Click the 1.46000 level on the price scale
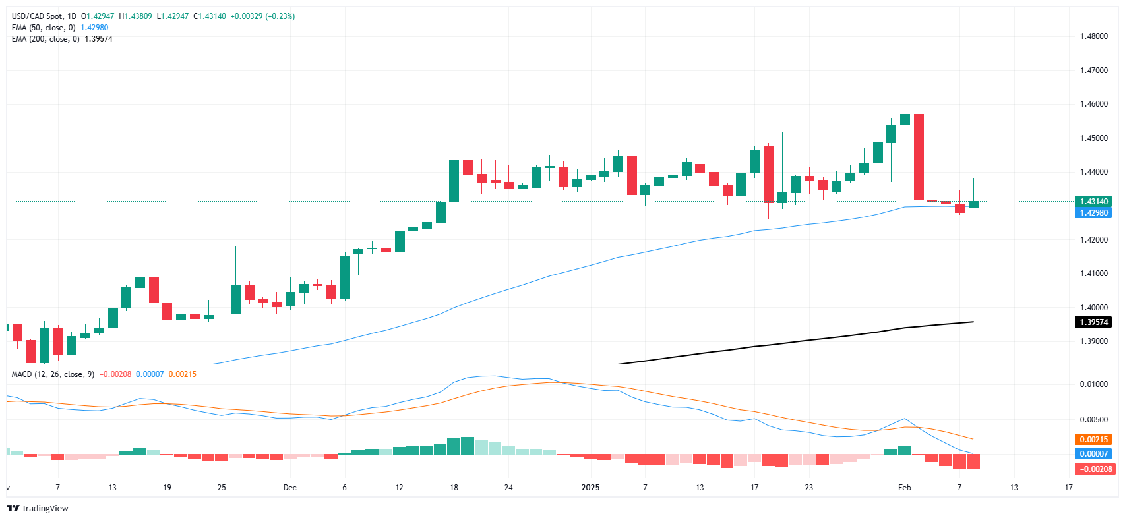This screenshot has width=1125, height=520. (1093, 104)
